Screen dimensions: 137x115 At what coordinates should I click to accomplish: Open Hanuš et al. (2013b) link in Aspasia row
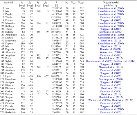[122, 100]
